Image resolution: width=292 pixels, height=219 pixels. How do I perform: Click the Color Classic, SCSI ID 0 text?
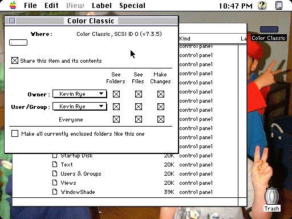click(x=119, y=34)
